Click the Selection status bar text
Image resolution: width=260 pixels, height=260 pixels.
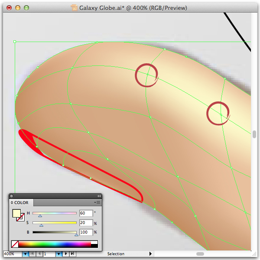[116, 253]
